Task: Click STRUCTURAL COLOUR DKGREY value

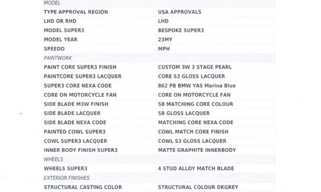Action: click(x=198, y=187)
